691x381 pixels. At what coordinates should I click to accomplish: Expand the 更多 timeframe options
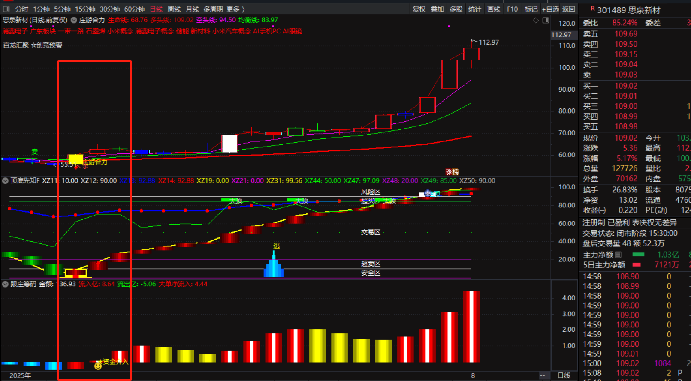235,9
